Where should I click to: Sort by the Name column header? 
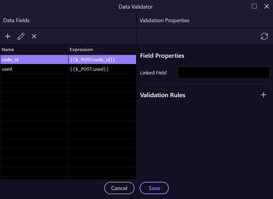click(34, 50)
